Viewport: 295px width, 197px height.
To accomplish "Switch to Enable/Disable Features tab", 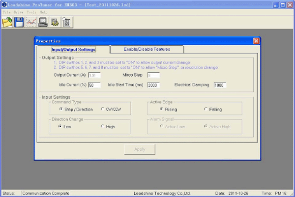I will (x=147, y=49).
